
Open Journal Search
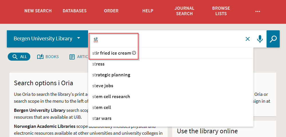coord(184,11)
